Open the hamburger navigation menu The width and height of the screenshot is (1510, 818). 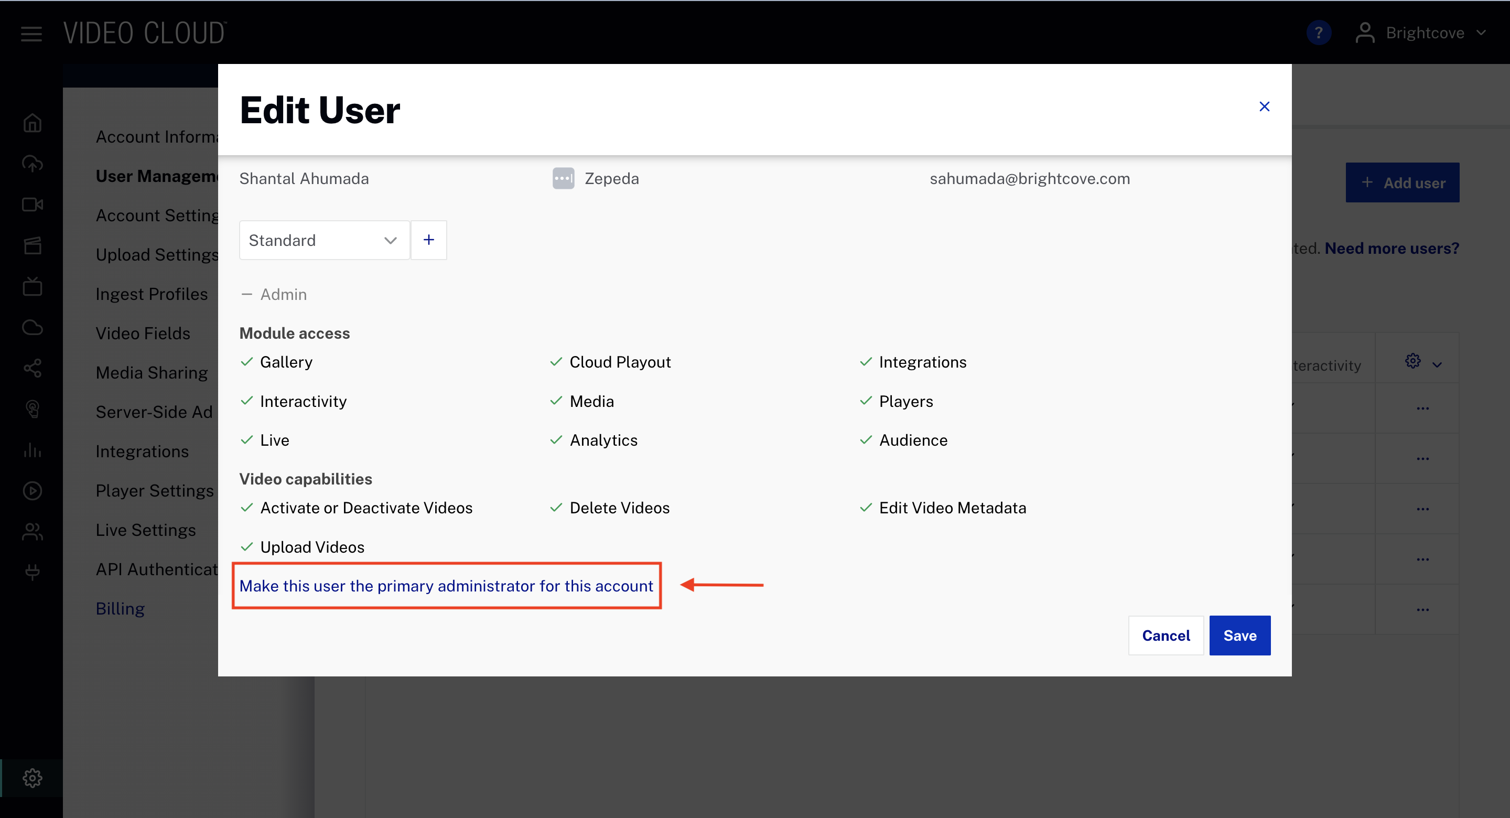coord(31,34)
